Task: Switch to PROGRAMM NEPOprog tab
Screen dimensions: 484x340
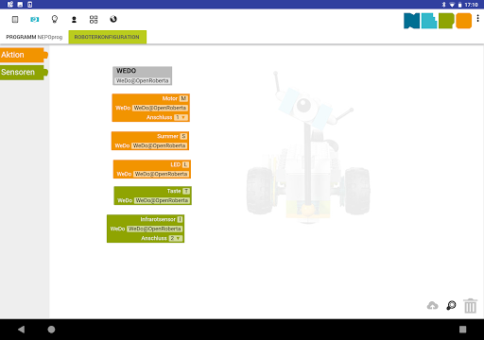Action: (34, 37)
